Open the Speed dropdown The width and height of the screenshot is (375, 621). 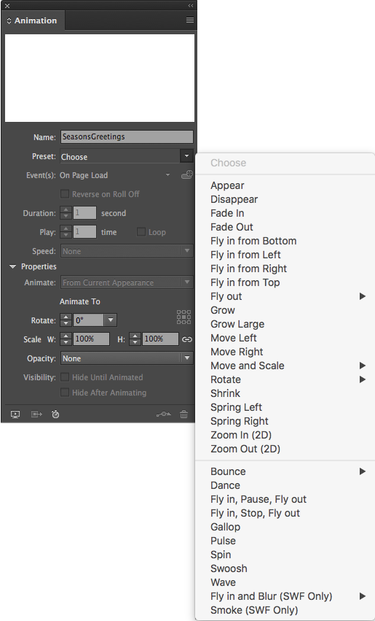click(x=127, y=251)
